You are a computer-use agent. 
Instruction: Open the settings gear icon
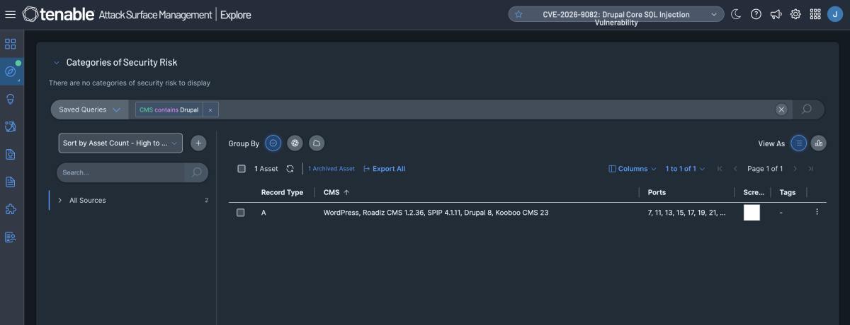coord(795,14)
